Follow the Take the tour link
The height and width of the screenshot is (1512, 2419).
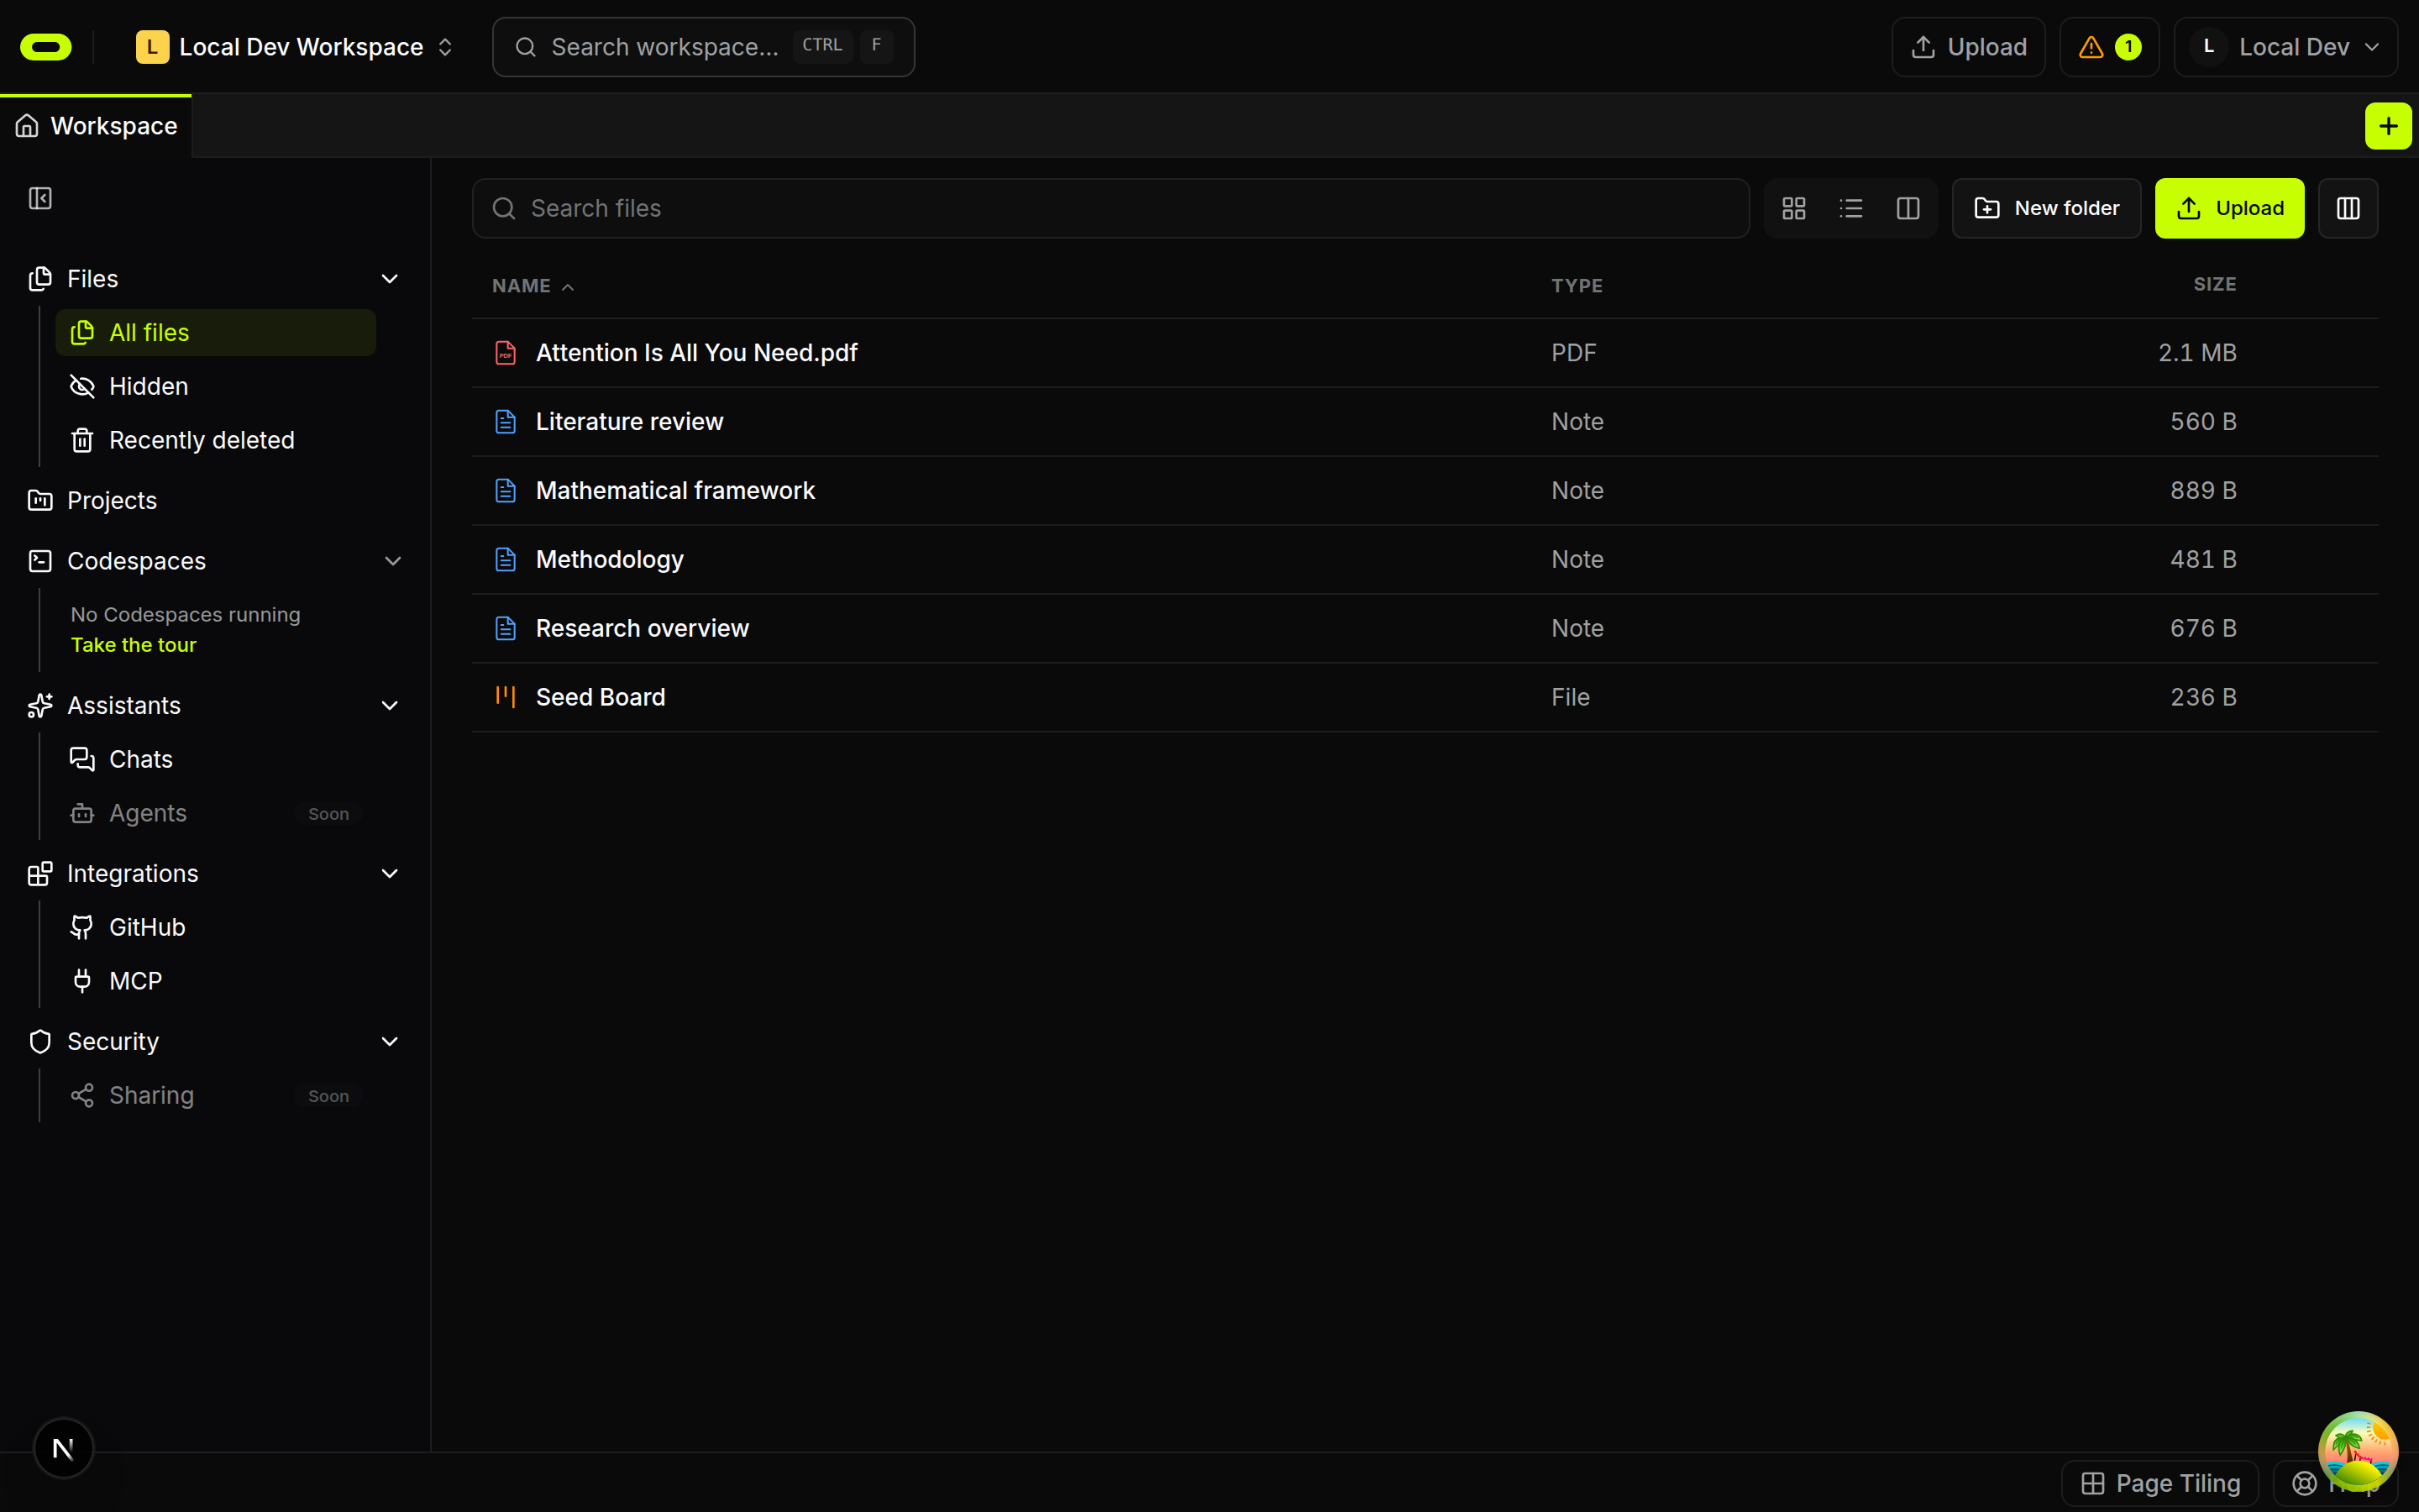(x=134, y=645)
